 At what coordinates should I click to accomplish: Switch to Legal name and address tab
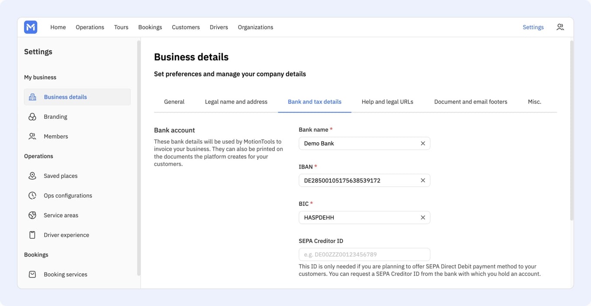coord(236,102)
